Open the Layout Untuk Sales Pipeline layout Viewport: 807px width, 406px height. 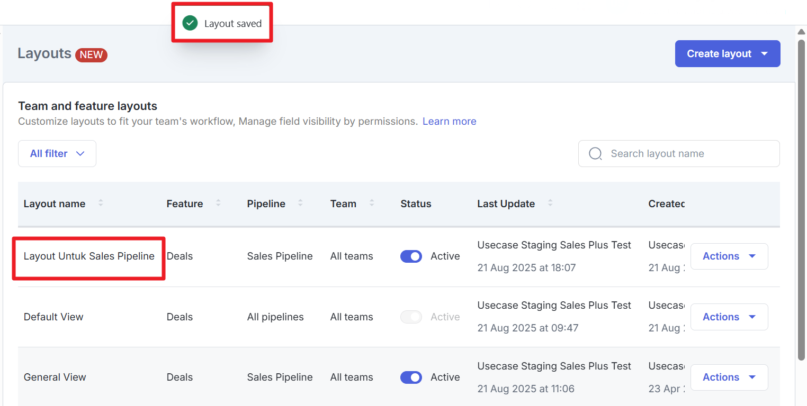click(89, 256)
